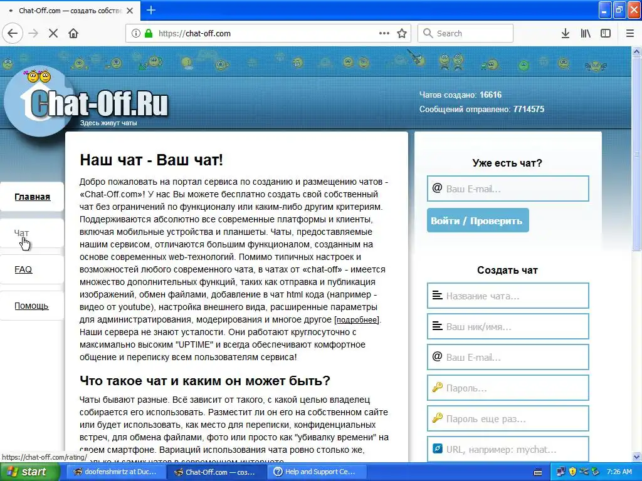Click the Здесь живут чаты tagline
This screenshot has height=481, width=642.
tap(108, 123)
